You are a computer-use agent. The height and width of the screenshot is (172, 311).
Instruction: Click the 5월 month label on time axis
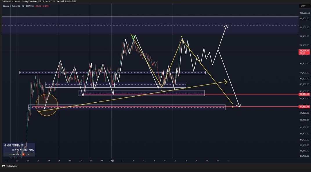[112, 160]
